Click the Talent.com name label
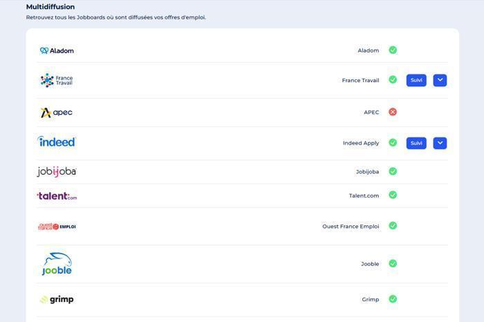 pos(364,196)
